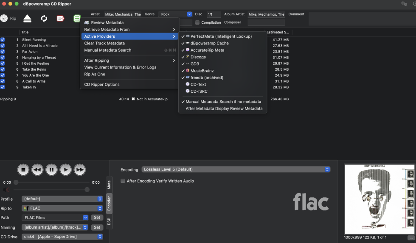This screenshot has height=243, width=416.
Task: Open View Current Information & Error Logs
Action: coord(129,67)
